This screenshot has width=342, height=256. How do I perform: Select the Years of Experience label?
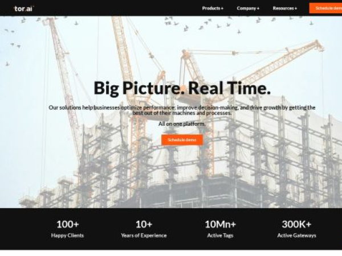pyautogui.click(x=144, y=236)
